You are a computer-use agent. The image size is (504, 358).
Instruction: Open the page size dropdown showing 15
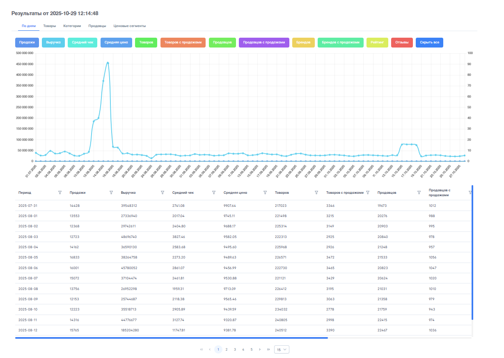tap(282, 349)
